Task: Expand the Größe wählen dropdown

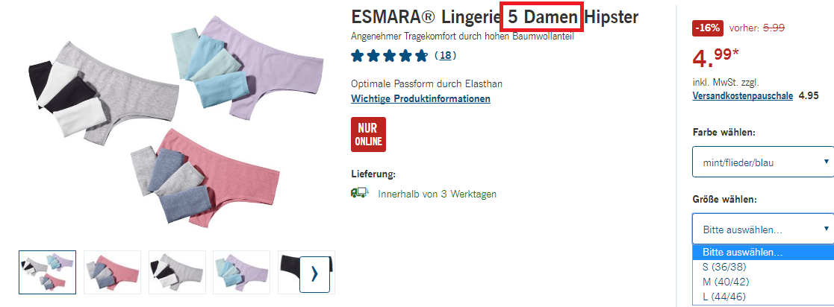Action: (763, 229)
